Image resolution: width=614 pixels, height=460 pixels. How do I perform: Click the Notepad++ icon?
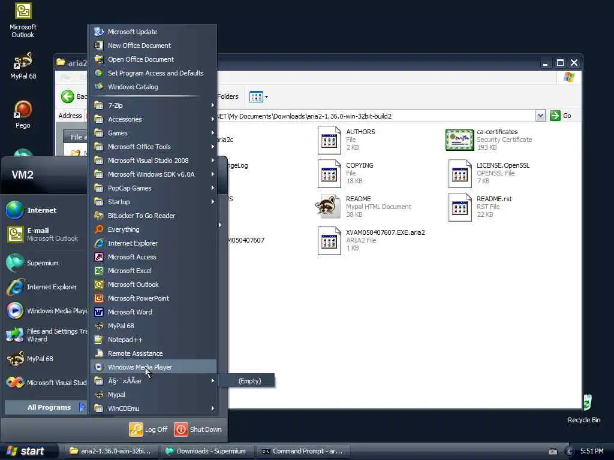tap(99, 340)
